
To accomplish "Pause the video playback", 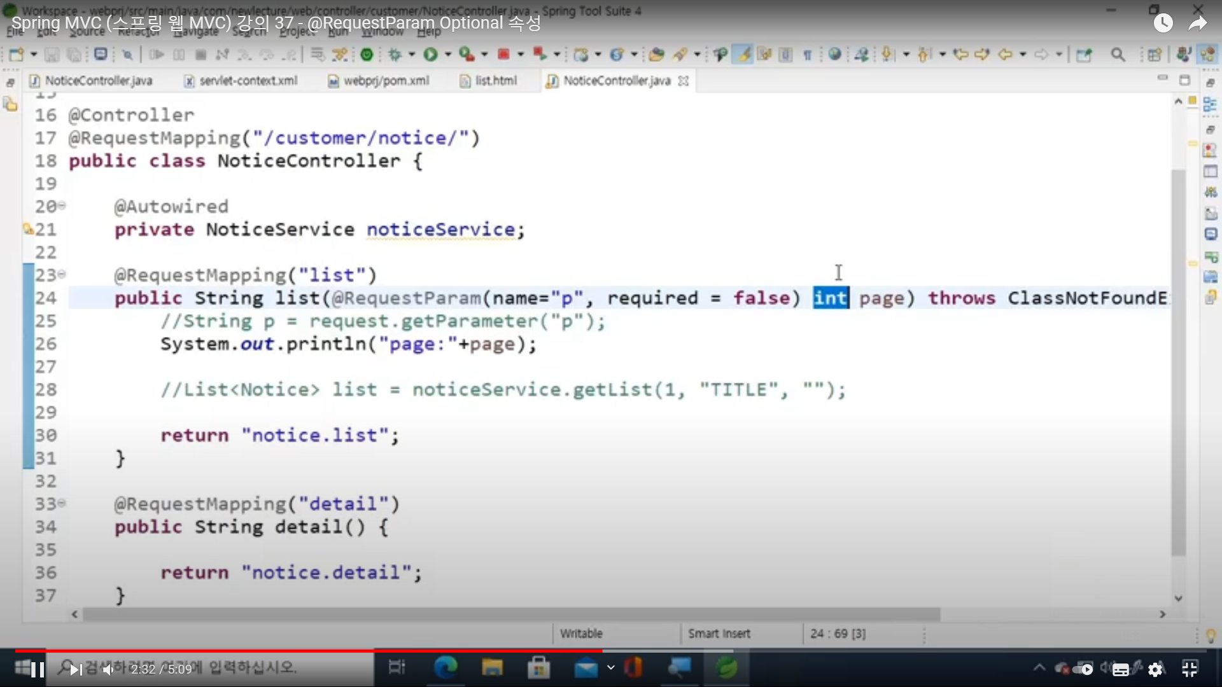I will pyautogui.click(x=38, y=669).
